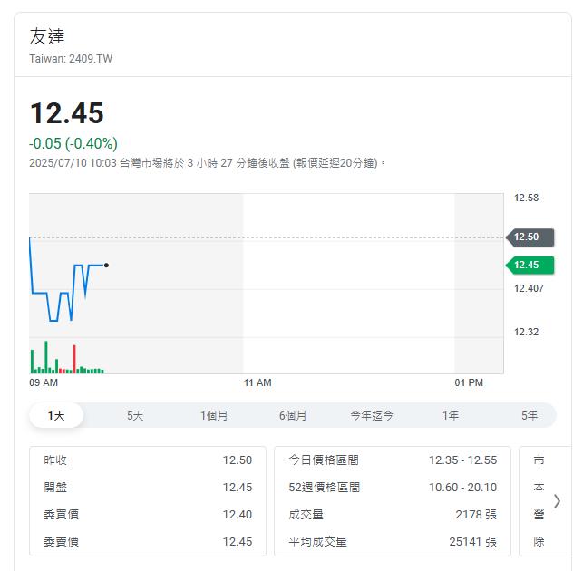Switch chart to 6個月 range
This screenshot has width=583, height=571.
(x=293, y=415)
